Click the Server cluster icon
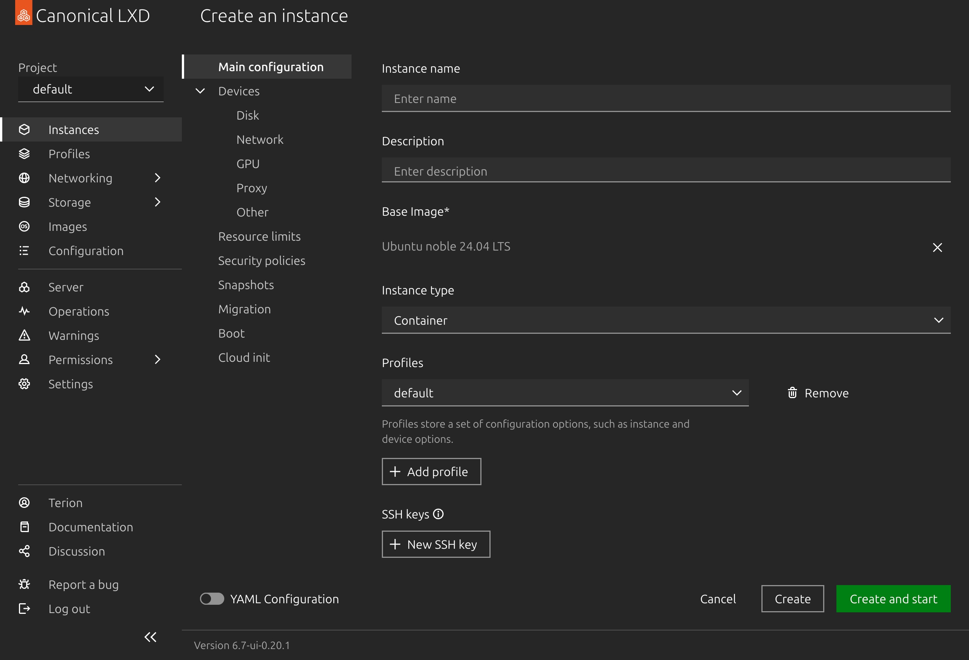969x660 pixels. [24, 287]
